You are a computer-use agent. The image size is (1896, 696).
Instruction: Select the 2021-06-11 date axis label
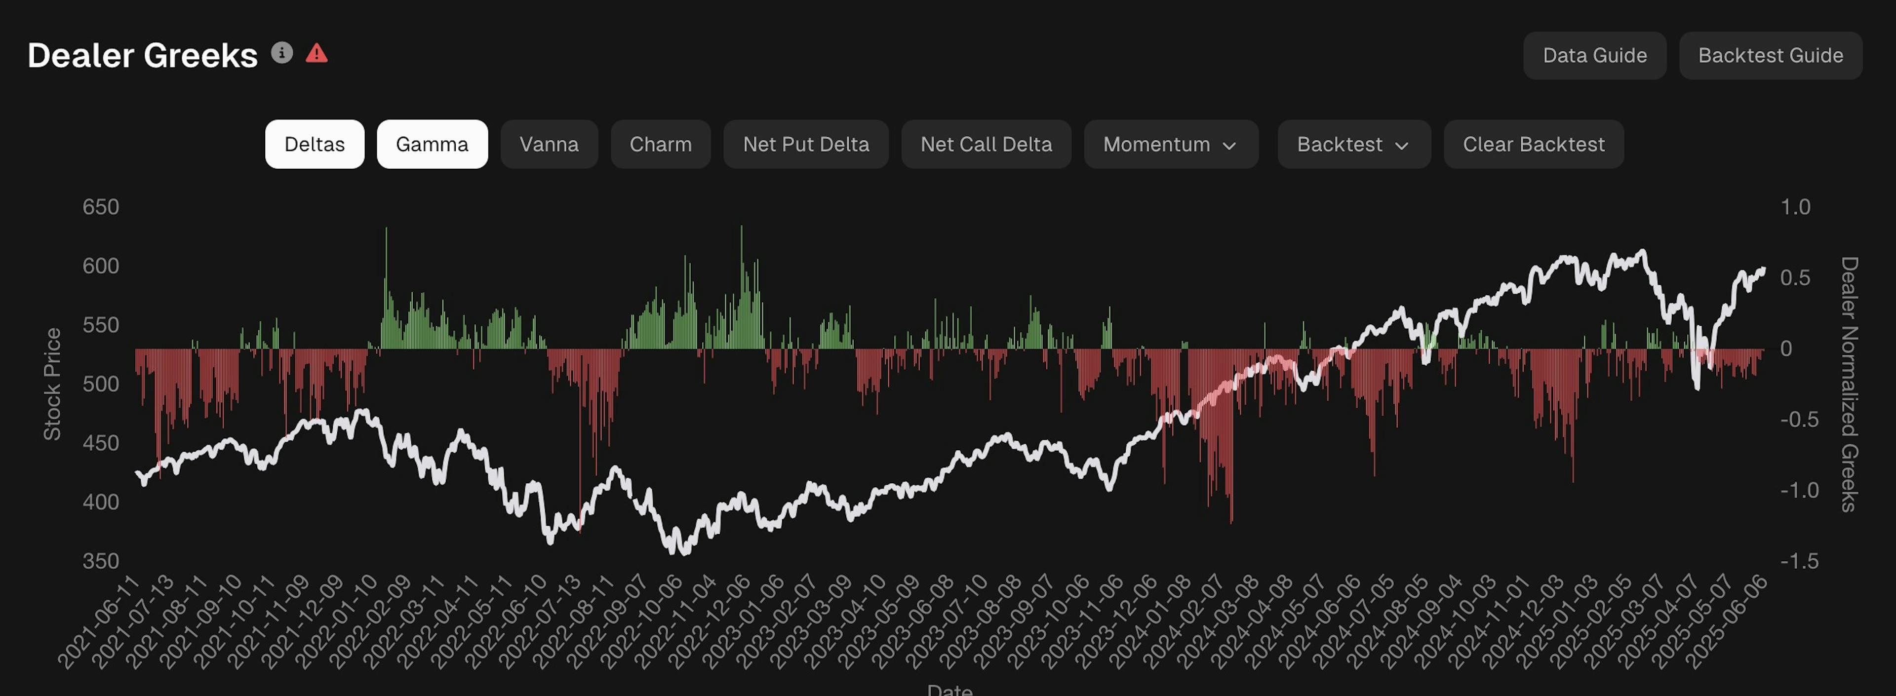(x=98, y=622)
